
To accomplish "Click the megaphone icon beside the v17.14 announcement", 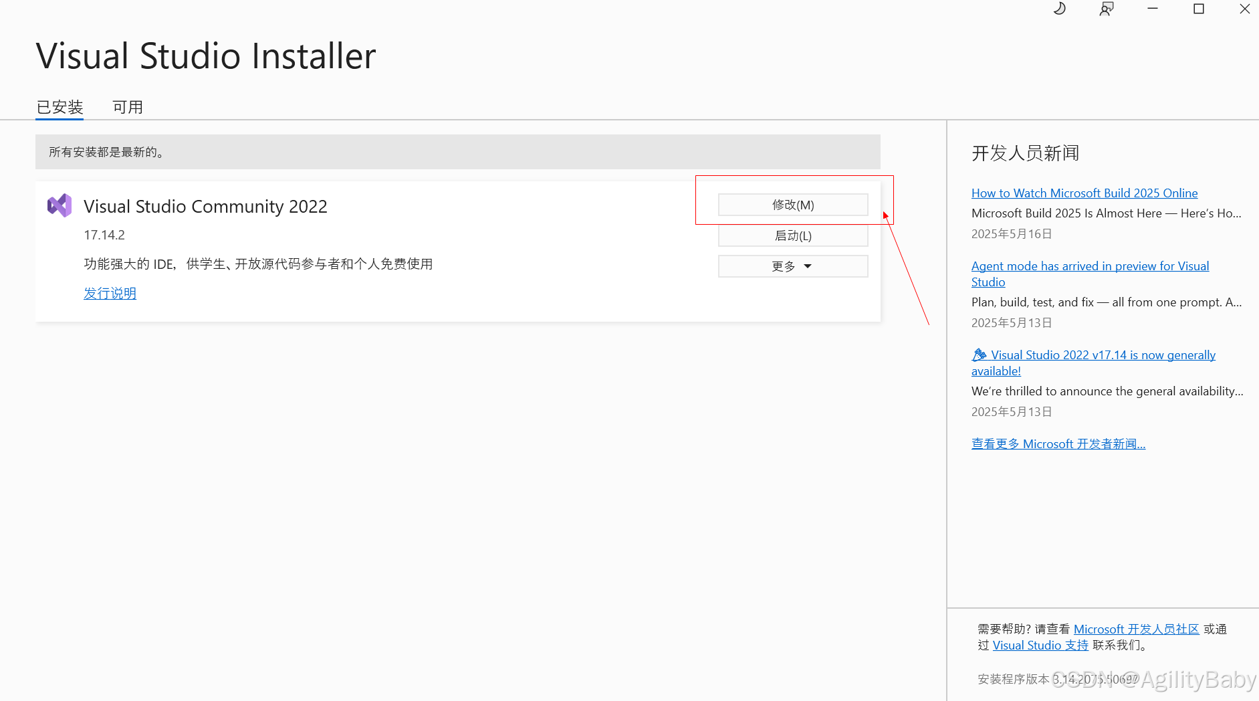I will point(980,355).
